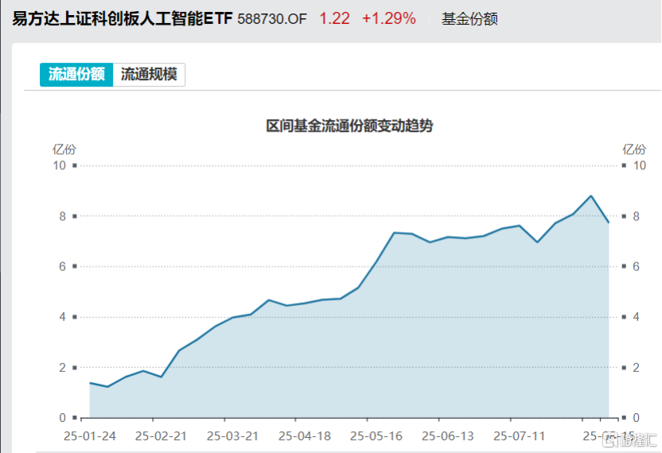
Task: Click the x-axis date label 25-03-21
Action: point(232,436)
